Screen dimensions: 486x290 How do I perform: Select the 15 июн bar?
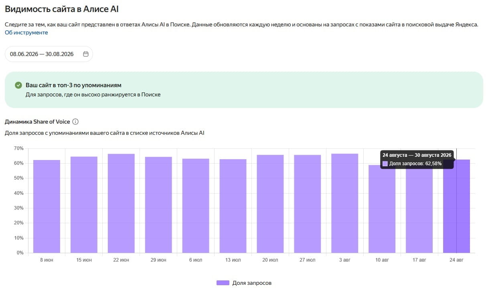click(84, 205)
